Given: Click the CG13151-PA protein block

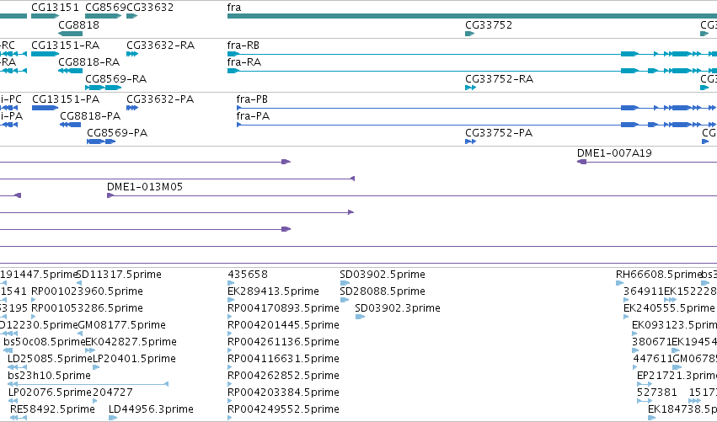Looking at the screenshot, I should pos(45,108).
